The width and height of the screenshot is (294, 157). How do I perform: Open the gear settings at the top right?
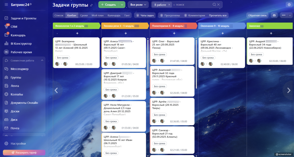[x=289, y=5]
